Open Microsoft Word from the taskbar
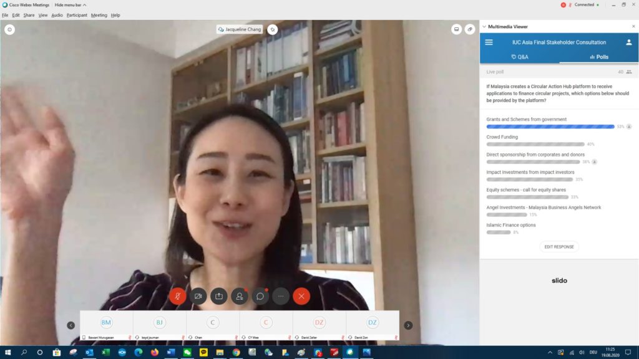 [x=171, y=352]
